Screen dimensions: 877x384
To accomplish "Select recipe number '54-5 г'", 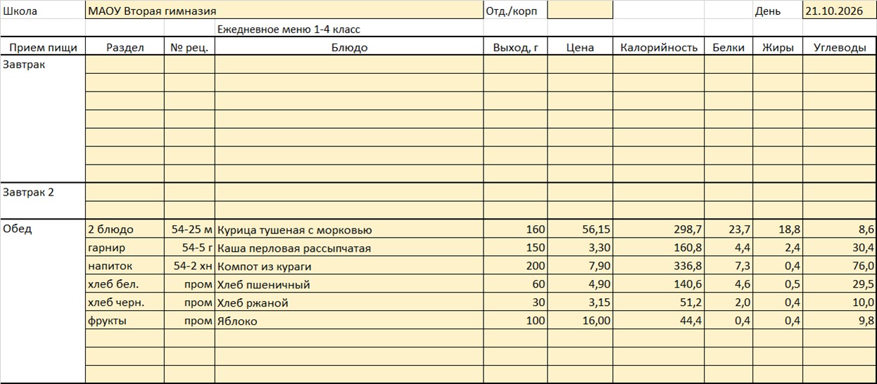I will click(190, 248).
